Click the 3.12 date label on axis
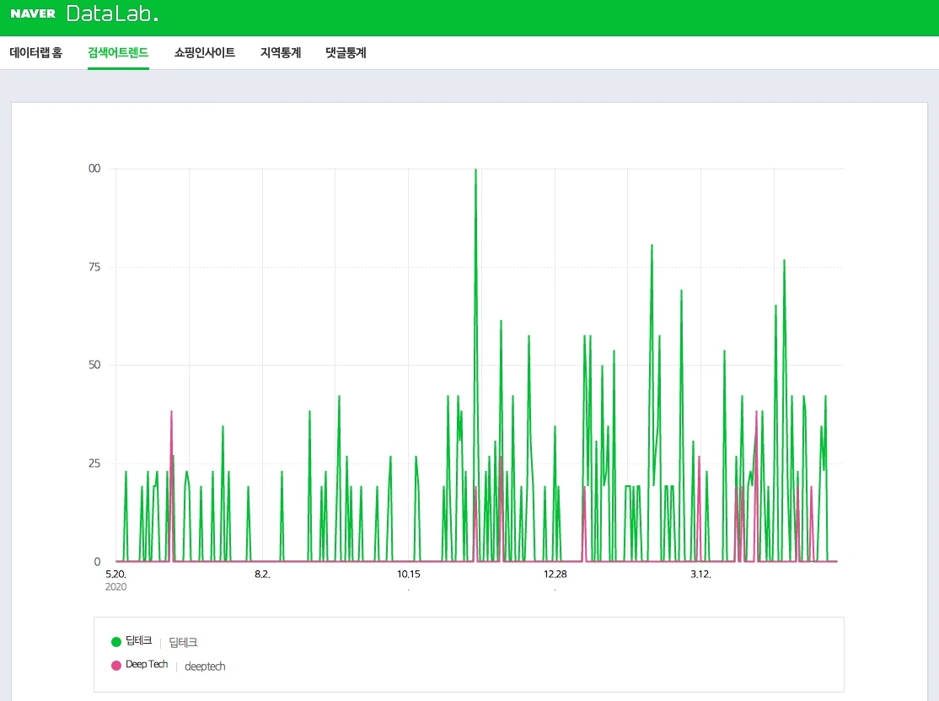The height and width of the screenshot is (701, 939). 700,574
